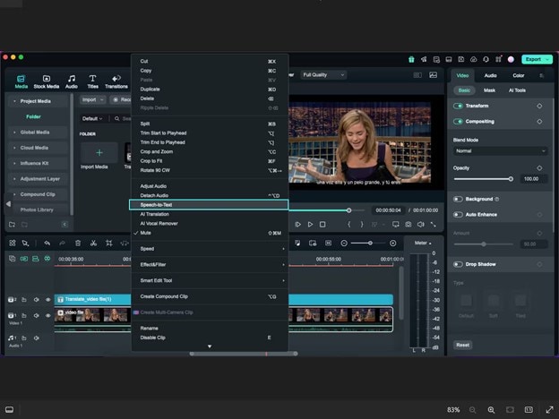Open the Import dropdown
The image size is (559, 419).
coord(92,99)
